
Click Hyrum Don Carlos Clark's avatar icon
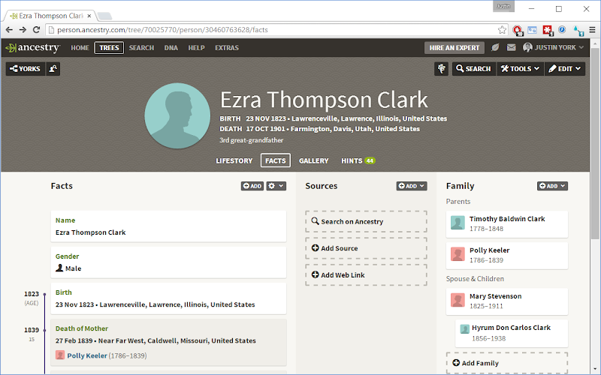[464, 328]
